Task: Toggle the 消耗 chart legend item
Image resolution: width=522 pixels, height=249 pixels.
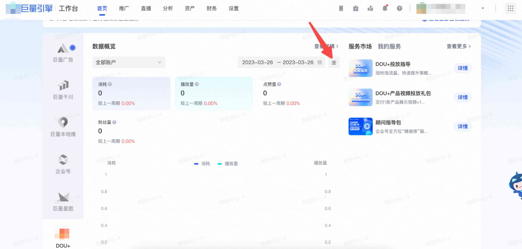Action: pos(202,164)
